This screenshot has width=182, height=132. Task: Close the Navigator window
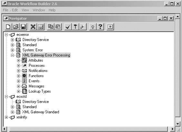pos(171,18)
